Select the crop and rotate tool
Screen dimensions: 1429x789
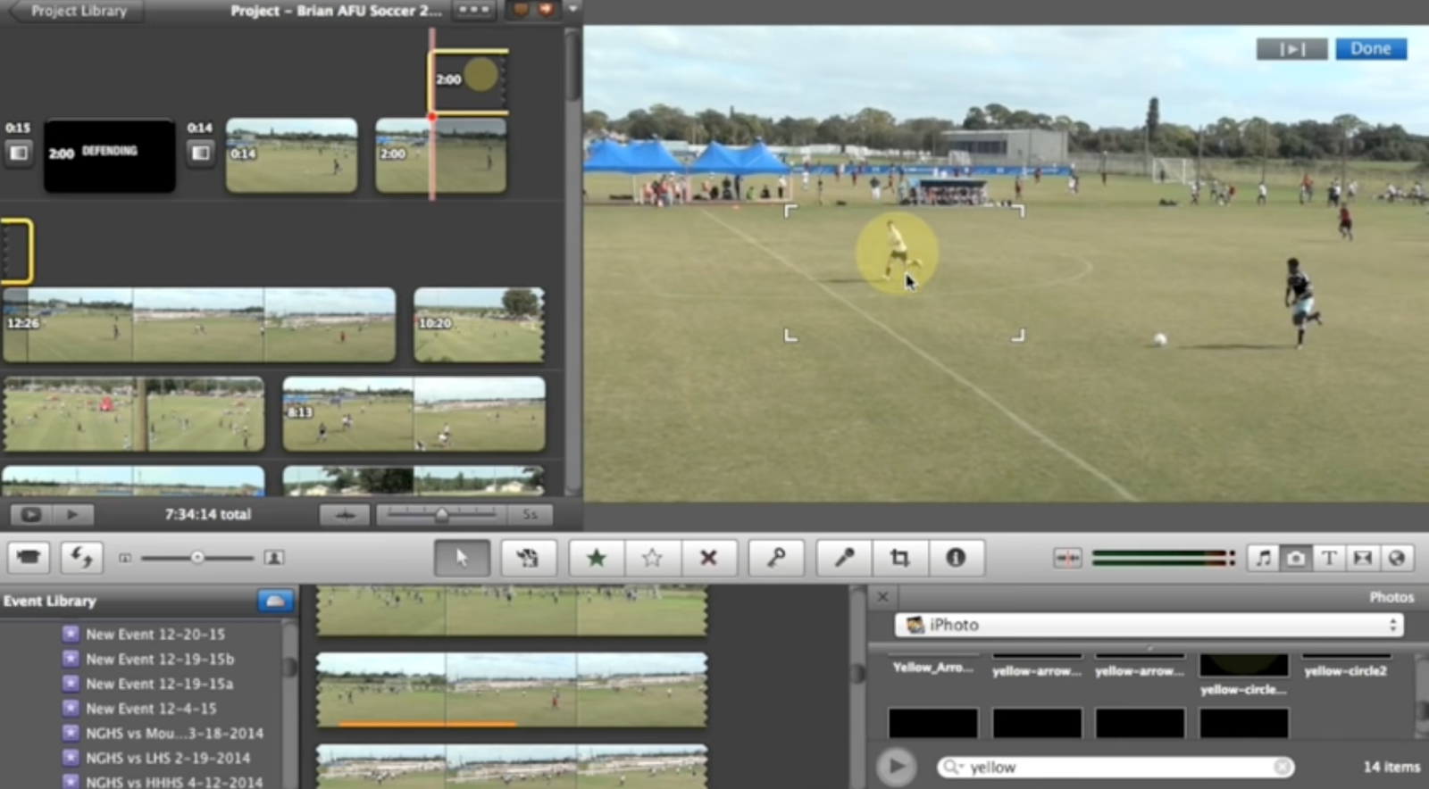click(x=900, y=558)
